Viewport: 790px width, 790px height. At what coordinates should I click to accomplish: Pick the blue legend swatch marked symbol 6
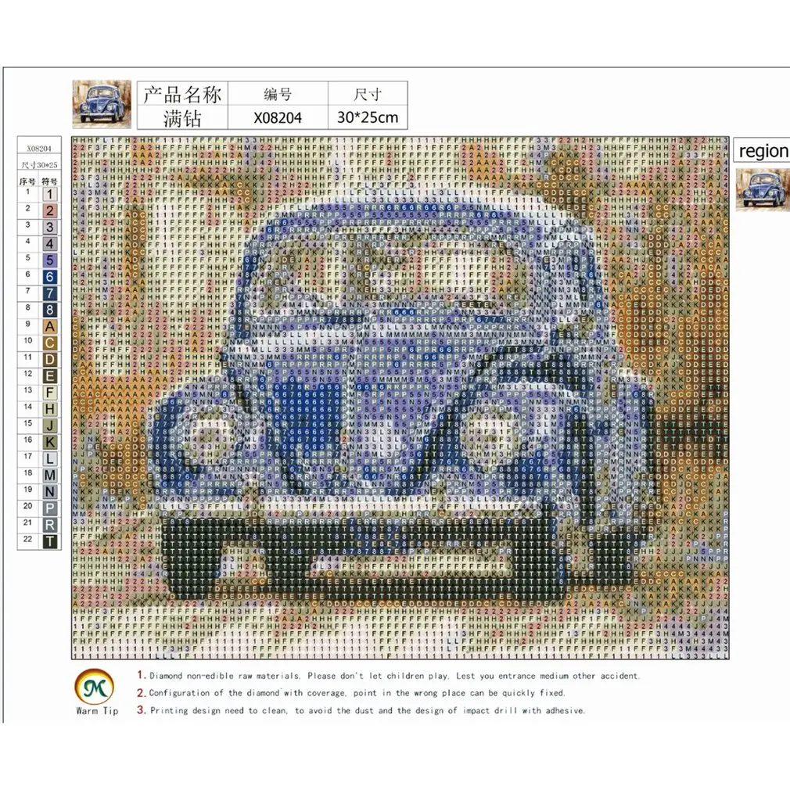click(x=49, y=277)
